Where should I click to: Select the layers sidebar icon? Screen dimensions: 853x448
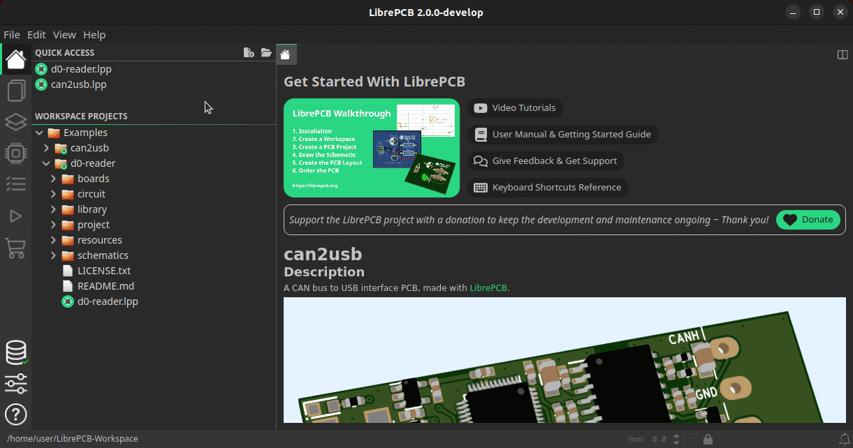point(15,122)
